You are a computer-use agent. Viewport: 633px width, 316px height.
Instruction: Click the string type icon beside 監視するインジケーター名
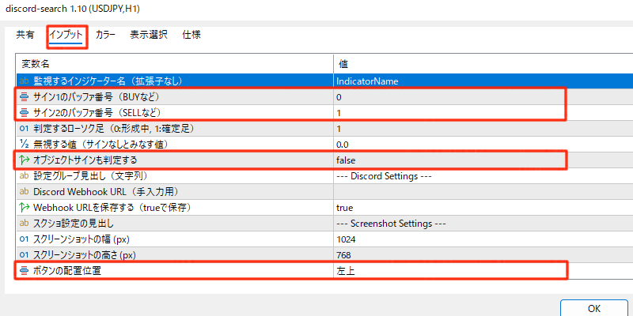coord(24,81)
